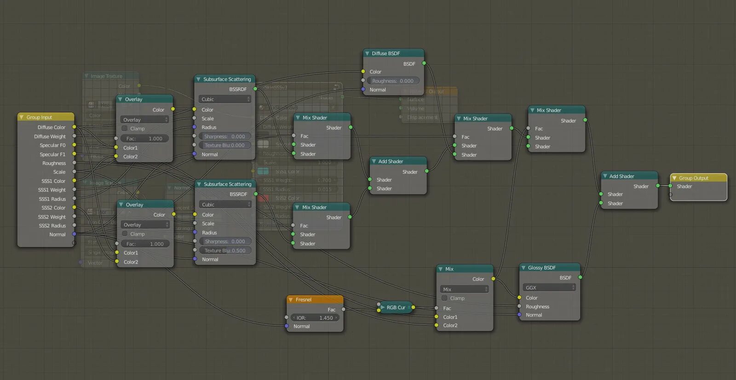Toggle Clamp in the lower Overlay node
Image resolution: width=736 pixels, height=380 pixels.
coord(125,234)
